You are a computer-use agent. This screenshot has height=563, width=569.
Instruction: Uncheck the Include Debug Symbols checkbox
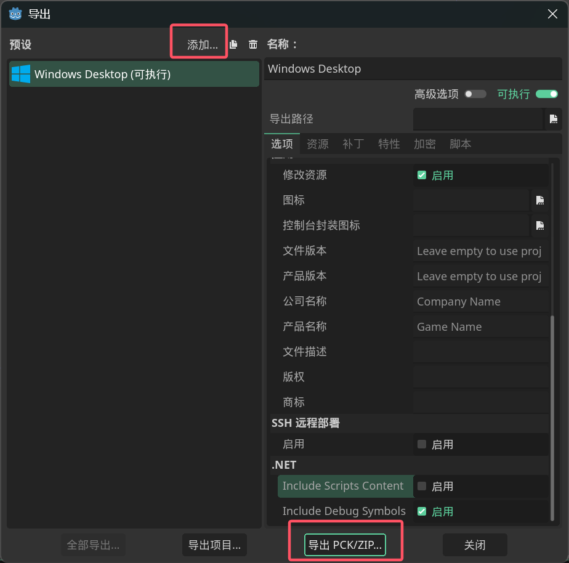[422, 511]
